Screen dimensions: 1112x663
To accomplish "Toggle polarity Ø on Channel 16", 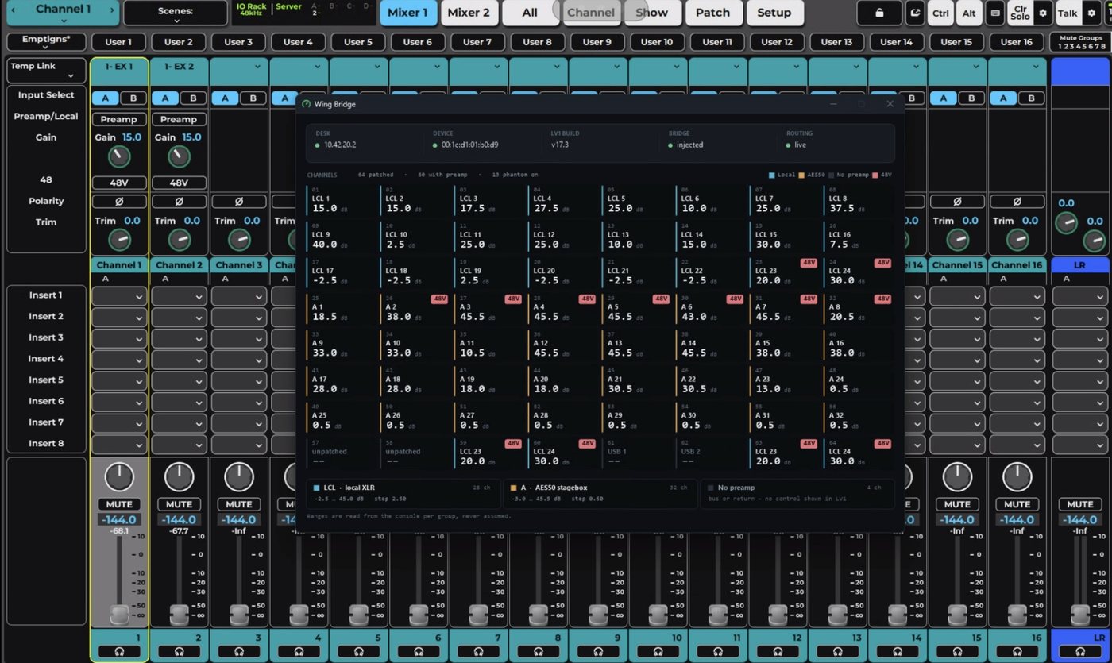I will point(1017,202).
